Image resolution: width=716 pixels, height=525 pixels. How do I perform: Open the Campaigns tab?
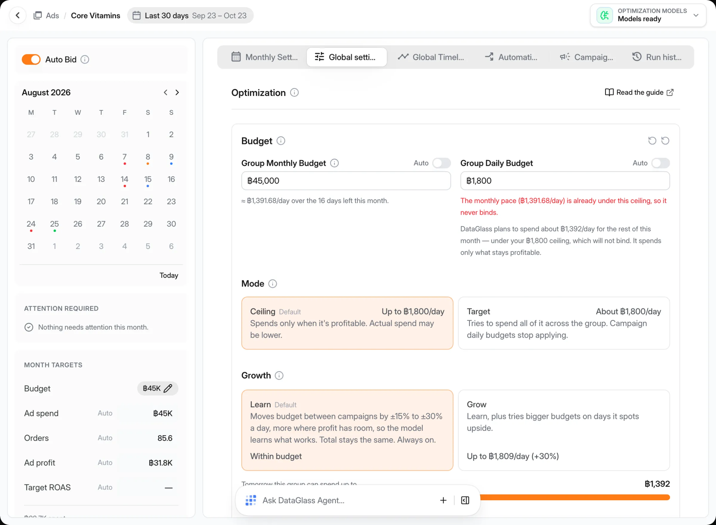point(586,57)
